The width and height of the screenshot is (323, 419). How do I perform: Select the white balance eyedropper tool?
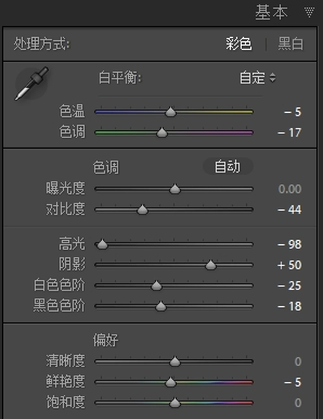[x=31, y=84]
